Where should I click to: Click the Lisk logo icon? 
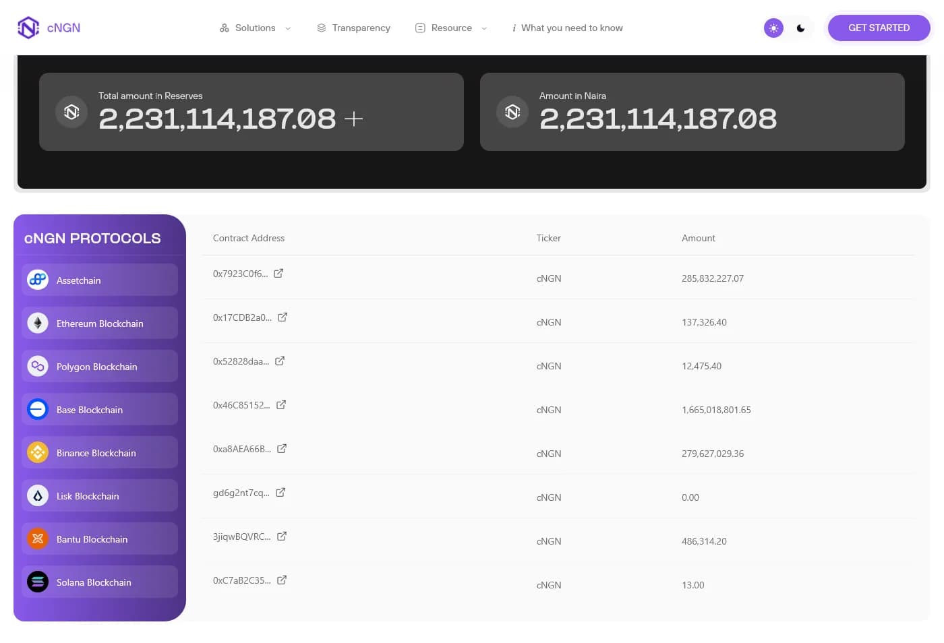click(38, 495)
